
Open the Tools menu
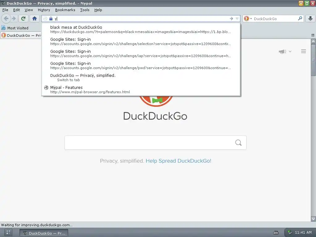pyautogui.click(x=85, y=10)
